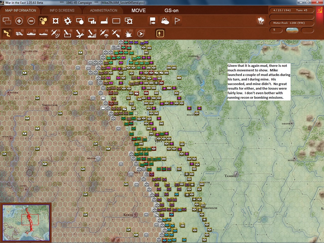This screenshot has width=324, height=243.
Task: Select the F7 bomb airfield mode
Action: tap(80, 33)
